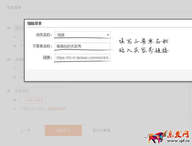Image resolution: width=192 pixels, height=146 pixels.
Task: Click the 上一步 button
Action: (x=25, y=130)
